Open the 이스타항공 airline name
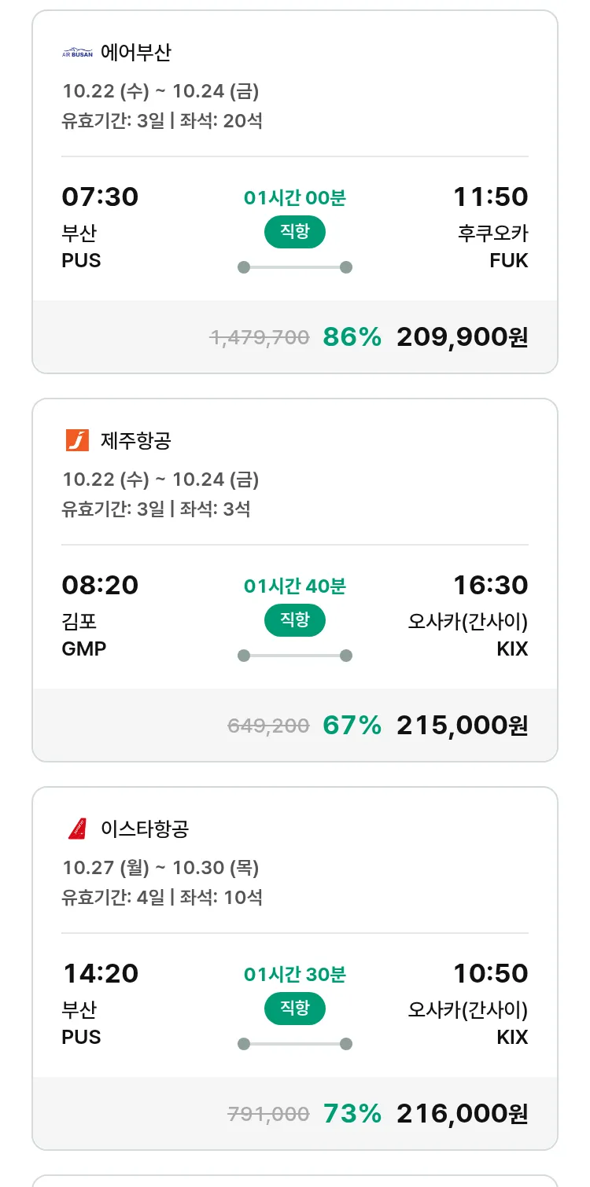 pos(145,829)
